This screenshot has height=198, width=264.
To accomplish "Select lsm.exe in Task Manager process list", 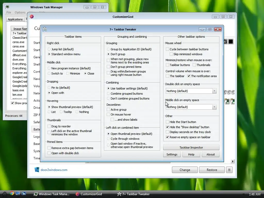I will pyautogui.click(x=17, y=94).
